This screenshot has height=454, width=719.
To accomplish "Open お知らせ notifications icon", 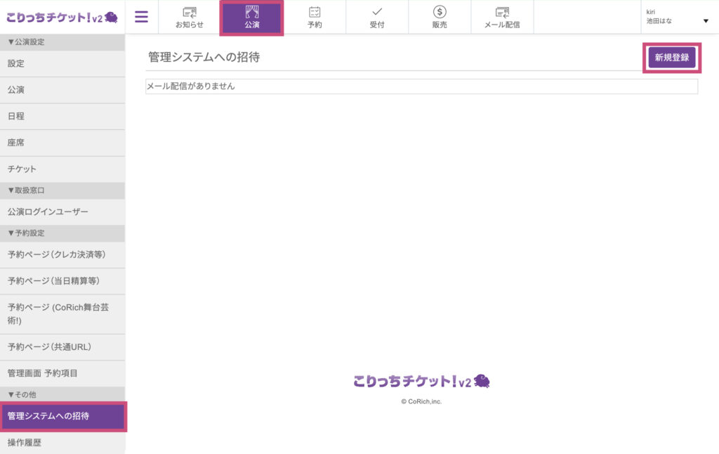I will (190, 17).
